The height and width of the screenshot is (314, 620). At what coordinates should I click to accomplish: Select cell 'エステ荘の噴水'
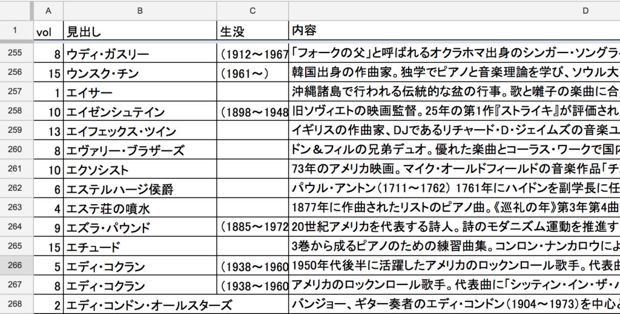coord(140,208)
